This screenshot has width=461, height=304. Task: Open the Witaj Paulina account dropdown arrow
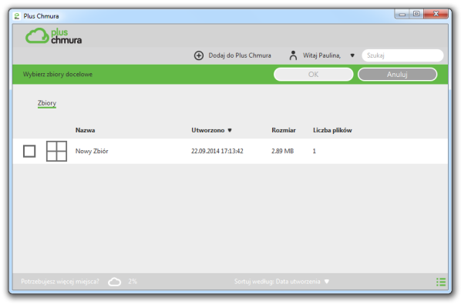352,55
